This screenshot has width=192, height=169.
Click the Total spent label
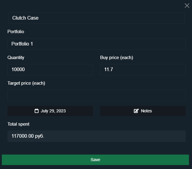tap(19, 124)
